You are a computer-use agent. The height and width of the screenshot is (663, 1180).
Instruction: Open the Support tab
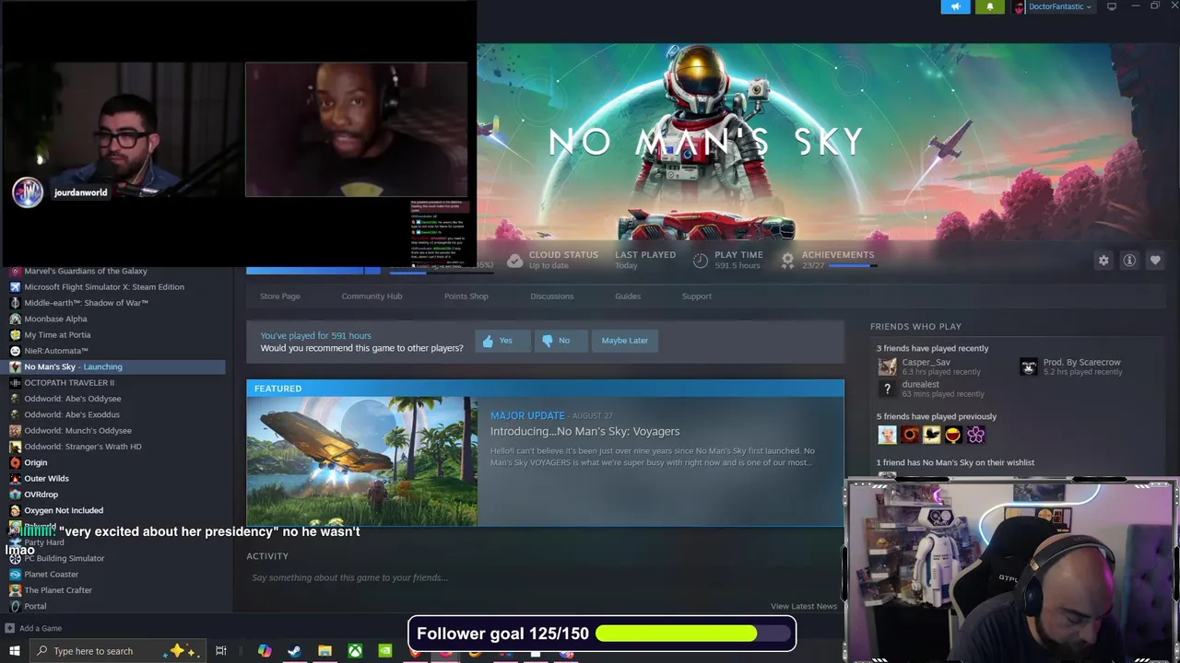pos(696,296)
